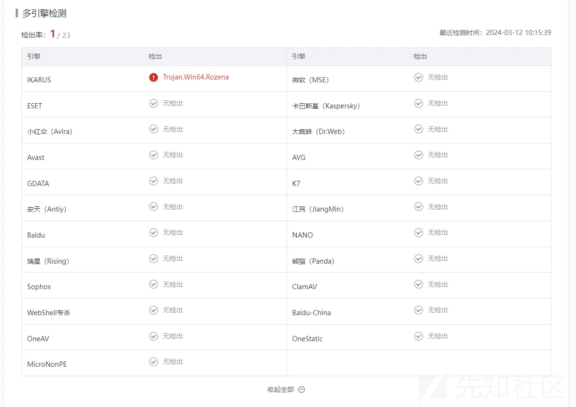Click the checkmark icon in the 微软 (MSE) row
The image size is (576, 407).
[418, 77]
